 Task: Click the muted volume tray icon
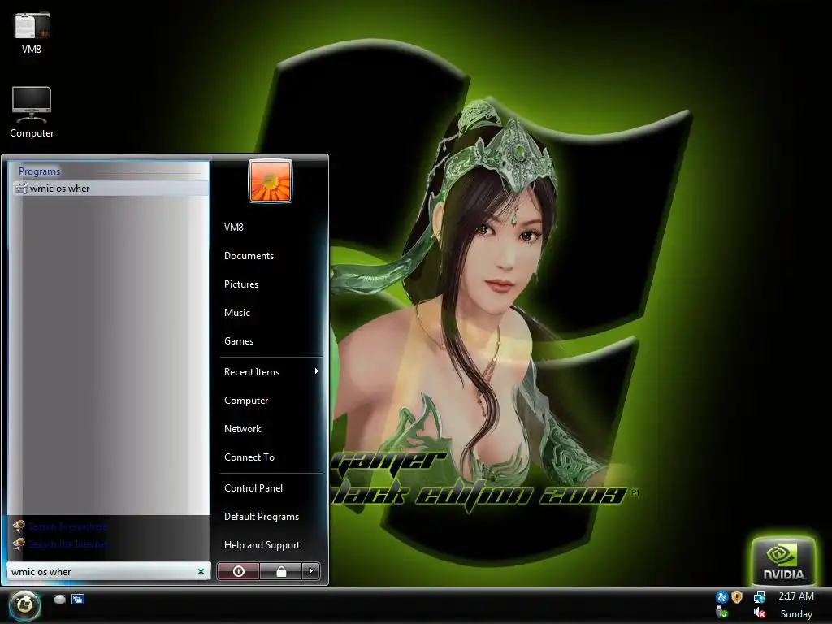pyautogui.click(x=760, y=613)
